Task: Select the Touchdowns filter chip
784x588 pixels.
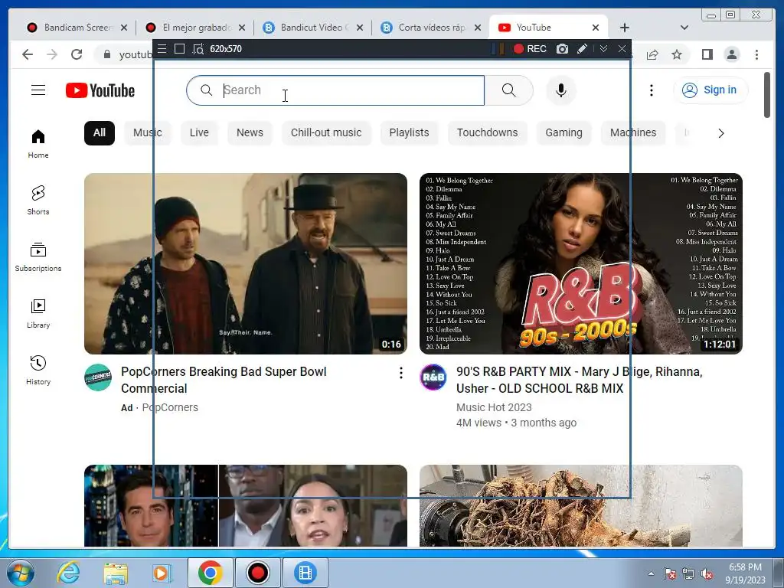Action: click(487, 133)
